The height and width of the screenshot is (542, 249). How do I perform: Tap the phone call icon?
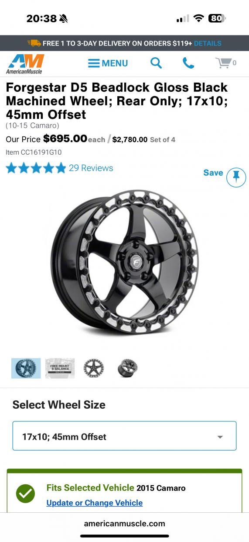(x=188, y=63)
